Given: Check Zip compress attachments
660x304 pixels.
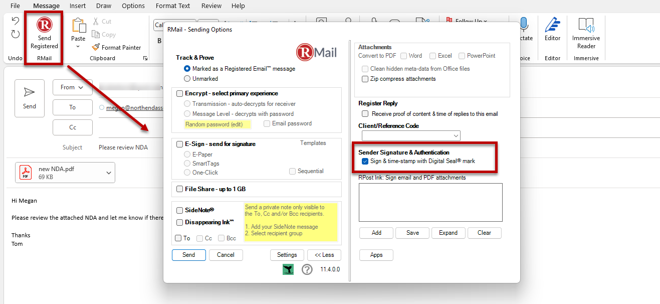Looking at the screenshot, I should (x=365, y=79).
